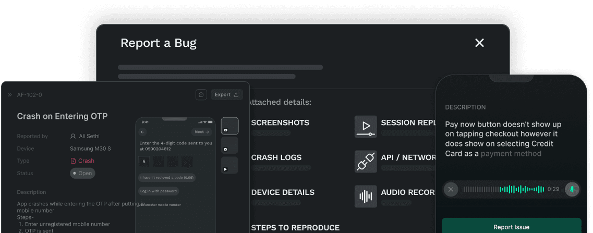Screen dimensions: 593x233
Task: Click the Session Replay play icon
Action: click(x=366, y=127)
